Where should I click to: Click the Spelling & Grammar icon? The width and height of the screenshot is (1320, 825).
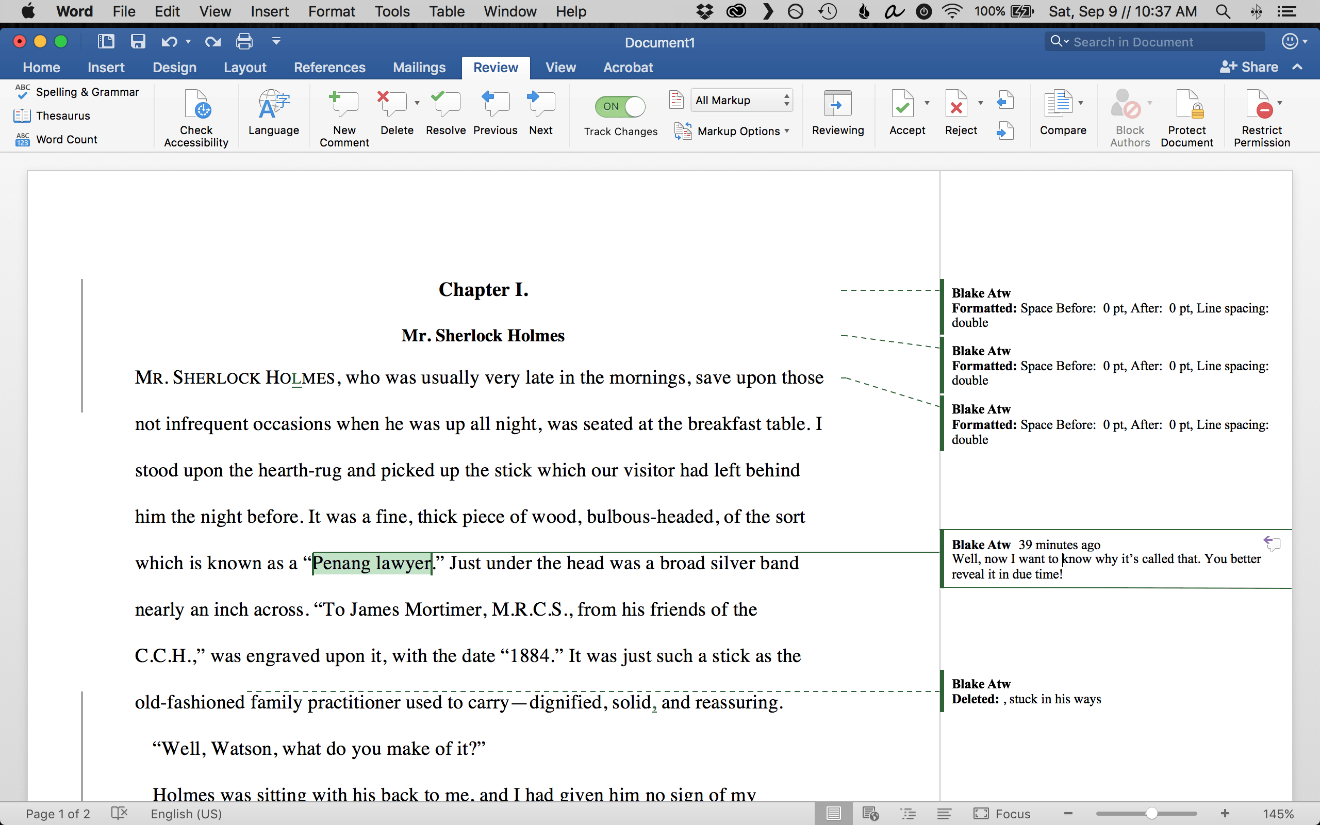[x=22, y=92]
